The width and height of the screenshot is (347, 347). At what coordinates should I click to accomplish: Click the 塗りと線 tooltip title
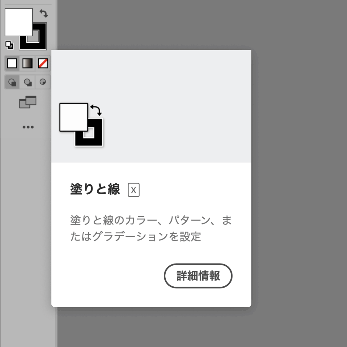point(95,189)
